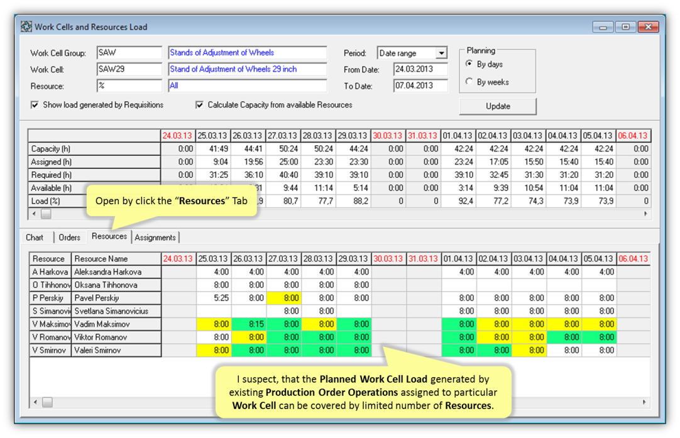Select the 'Required (h)' row header
Viewport: 680px width, 438px height.
94,175
